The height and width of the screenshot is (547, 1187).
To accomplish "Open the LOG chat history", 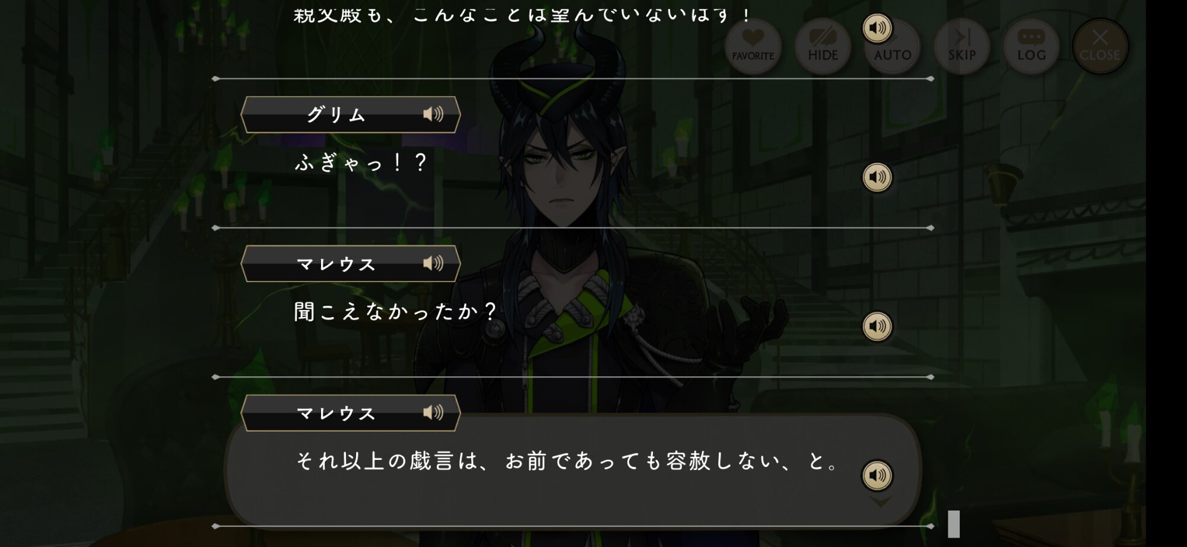I will pyautogui.click(x=1032, y=46).
